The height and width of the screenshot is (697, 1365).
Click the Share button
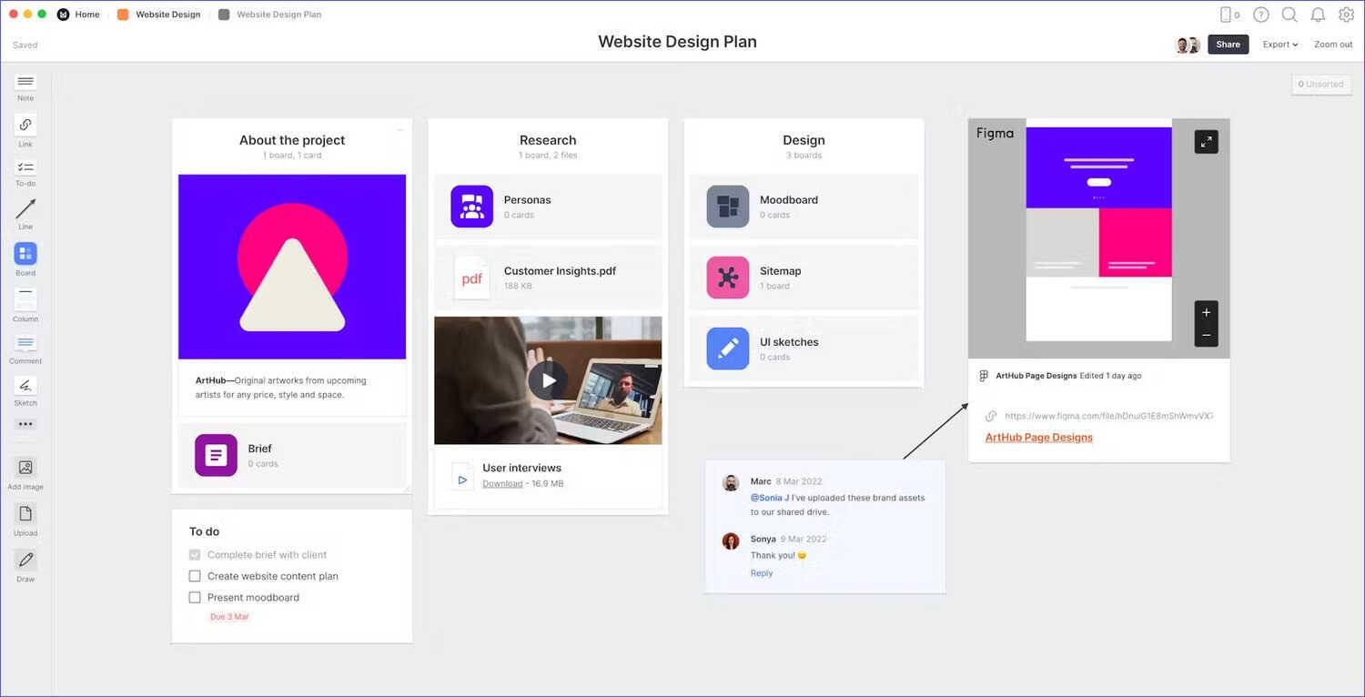coord(1227,44)
